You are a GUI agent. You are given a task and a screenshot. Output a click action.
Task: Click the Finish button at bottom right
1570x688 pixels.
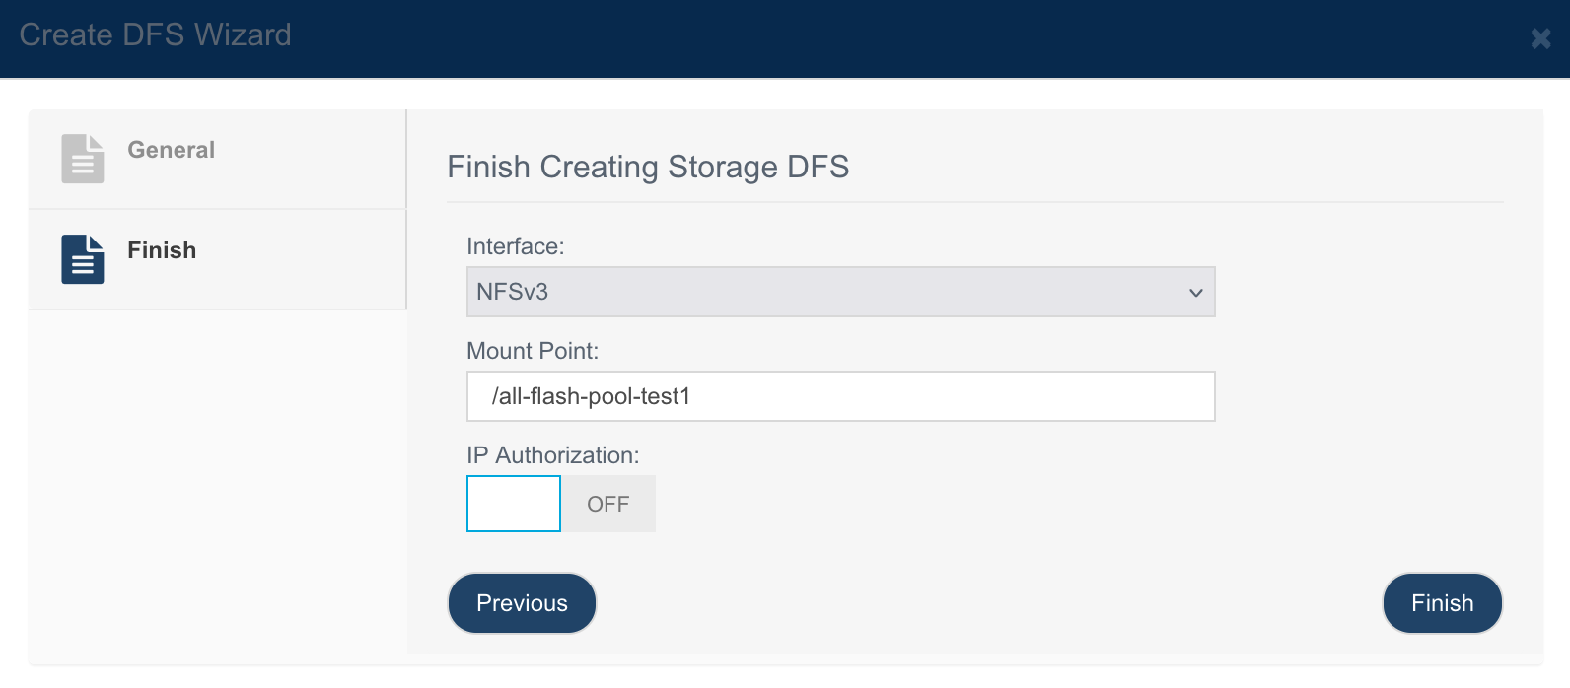coord(1442,603)
